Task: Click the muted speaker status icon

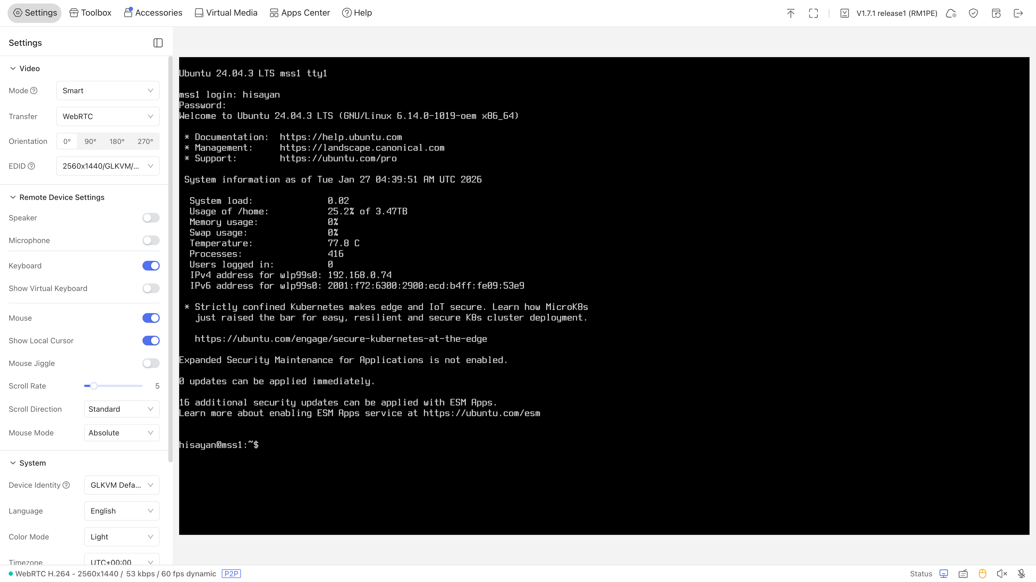Action: 1001,574
